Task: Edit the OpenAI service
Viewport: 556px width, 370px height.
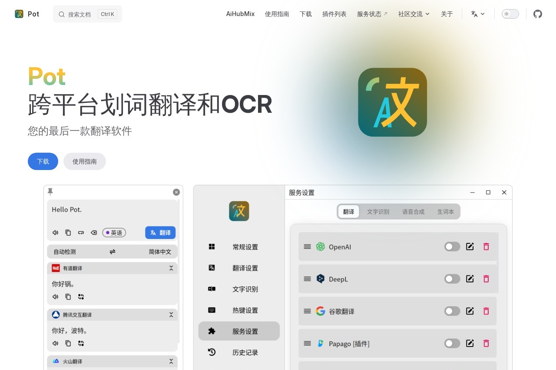Action: point(470,246)
